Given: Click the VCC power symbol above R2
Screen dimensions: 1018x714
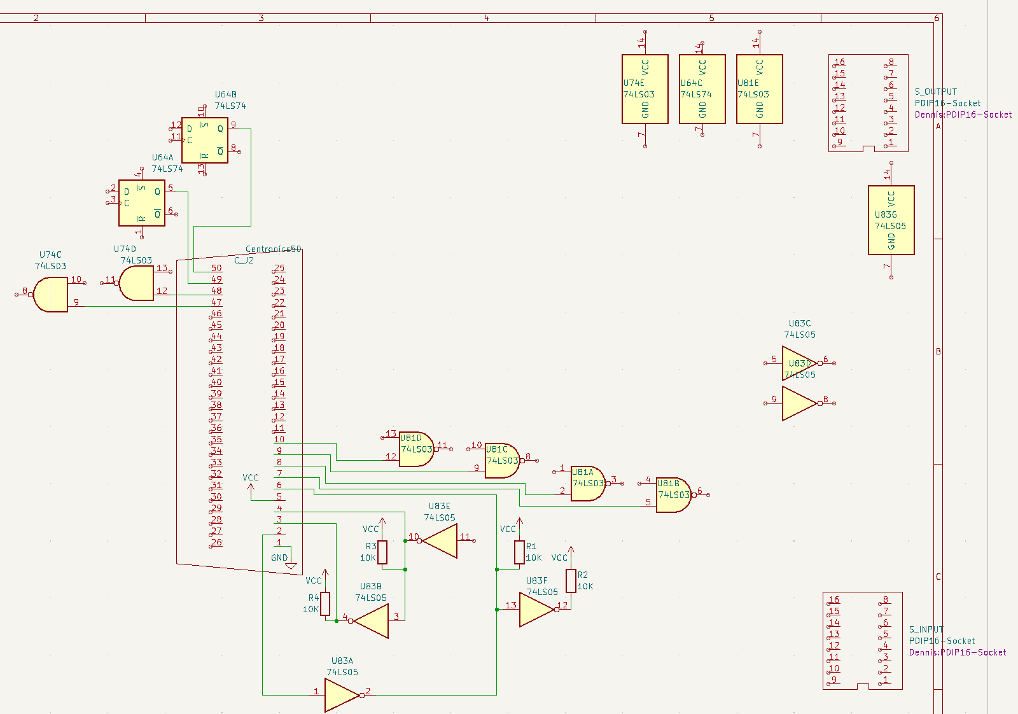Looking at the screenshot, I should click(571, 551).
